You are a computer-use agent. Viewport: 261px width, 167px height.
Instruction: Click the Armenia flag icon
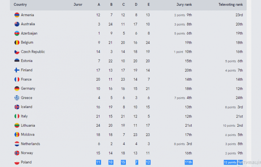pyautogui.click(x=17, y=15)
